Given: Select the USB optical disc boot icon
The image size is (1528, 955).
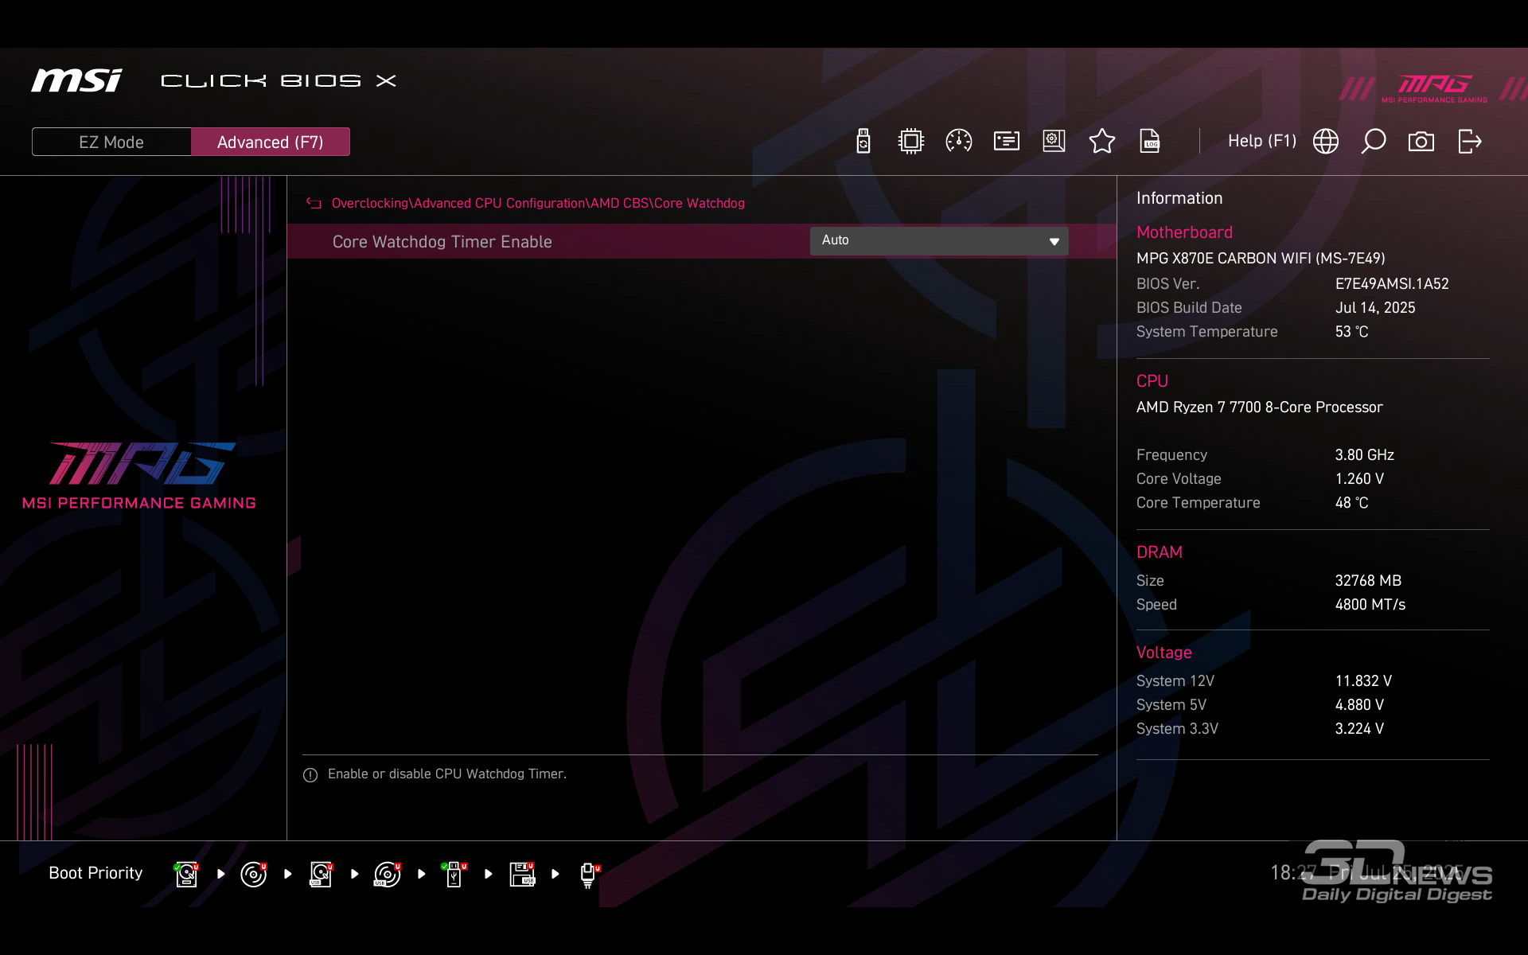Looking at the screenshot, I should tap(388, 874).
